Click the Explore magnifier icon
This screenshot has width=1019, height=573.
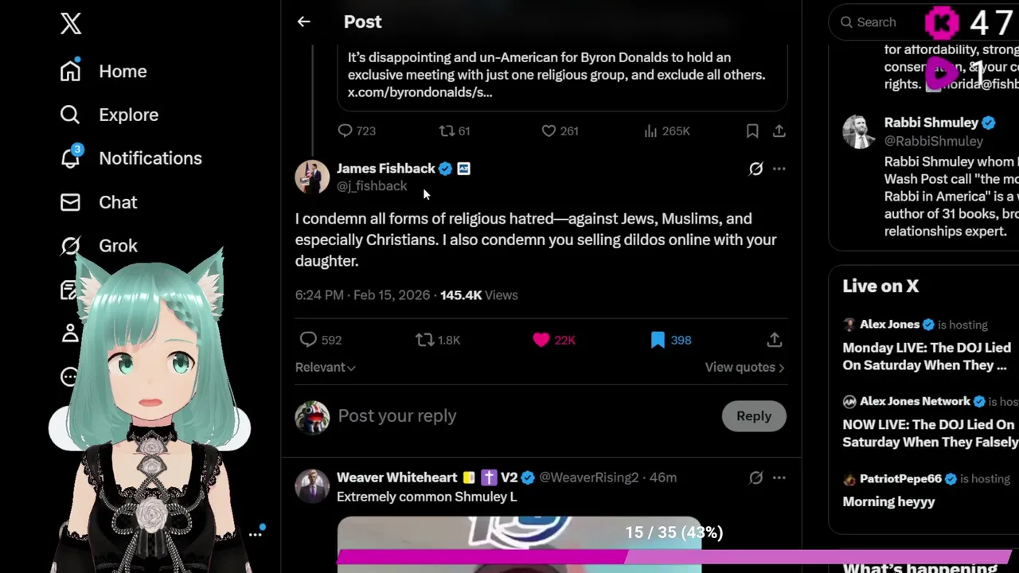pyautogui.click(x=70, y=115)
